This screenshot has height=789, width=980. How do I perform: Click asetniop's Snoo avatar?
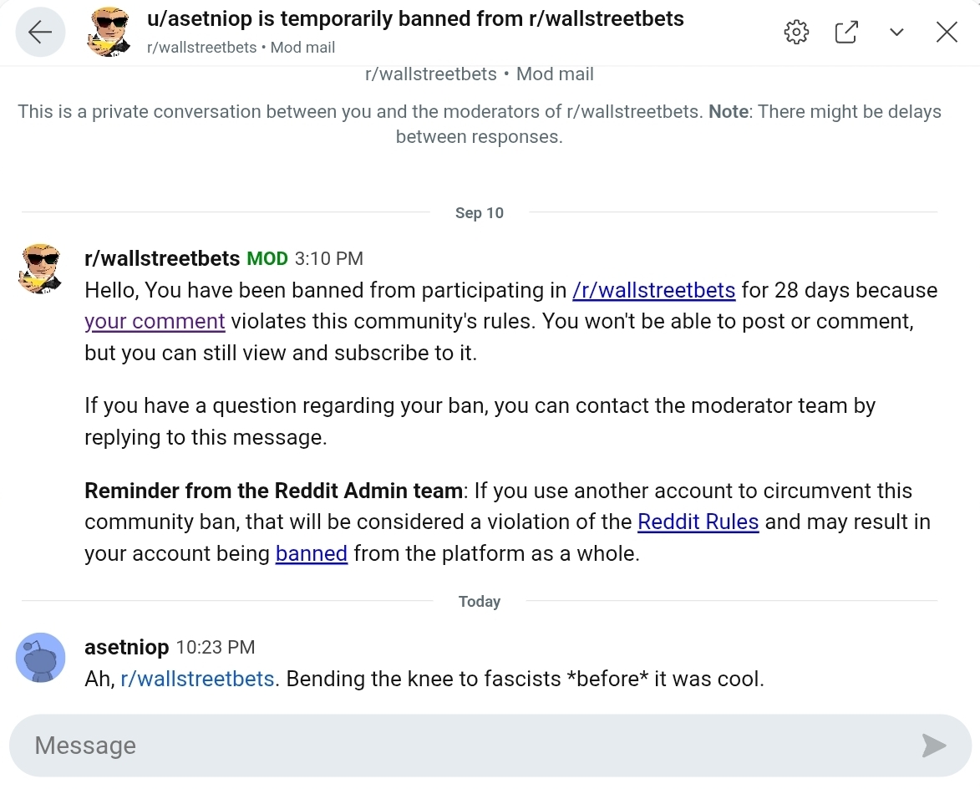pyautogui.click(x=40, y=657)
